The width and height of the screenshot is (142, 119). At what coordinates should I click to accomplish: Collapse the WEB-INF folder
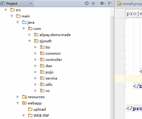24,116
